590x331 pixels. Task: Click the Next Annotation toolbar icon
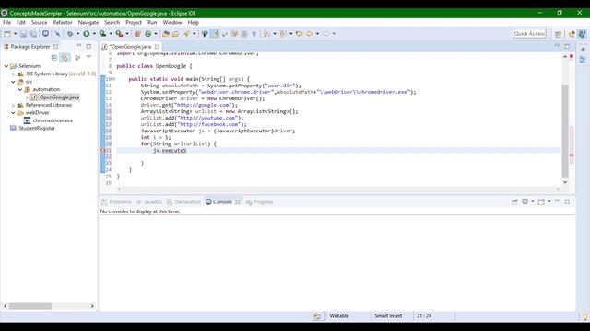click(x=266, y=34)
